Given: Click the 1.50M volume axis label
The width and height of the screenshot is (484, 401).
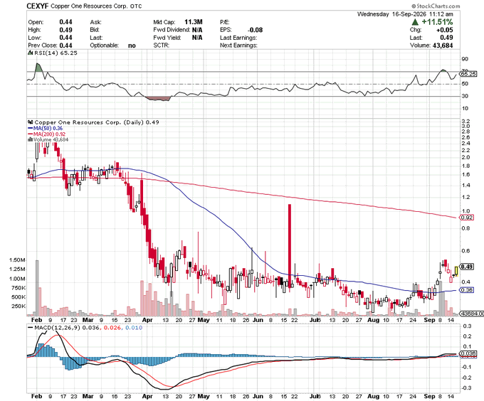Looking at the screenshot, I should click(x=18, y=260).
